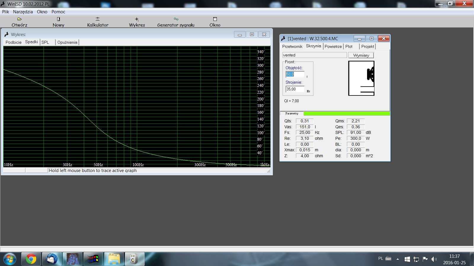
Task: Click the Strojenie tuning frequency field
Action: pyautogui.click(x=295, y=89)
